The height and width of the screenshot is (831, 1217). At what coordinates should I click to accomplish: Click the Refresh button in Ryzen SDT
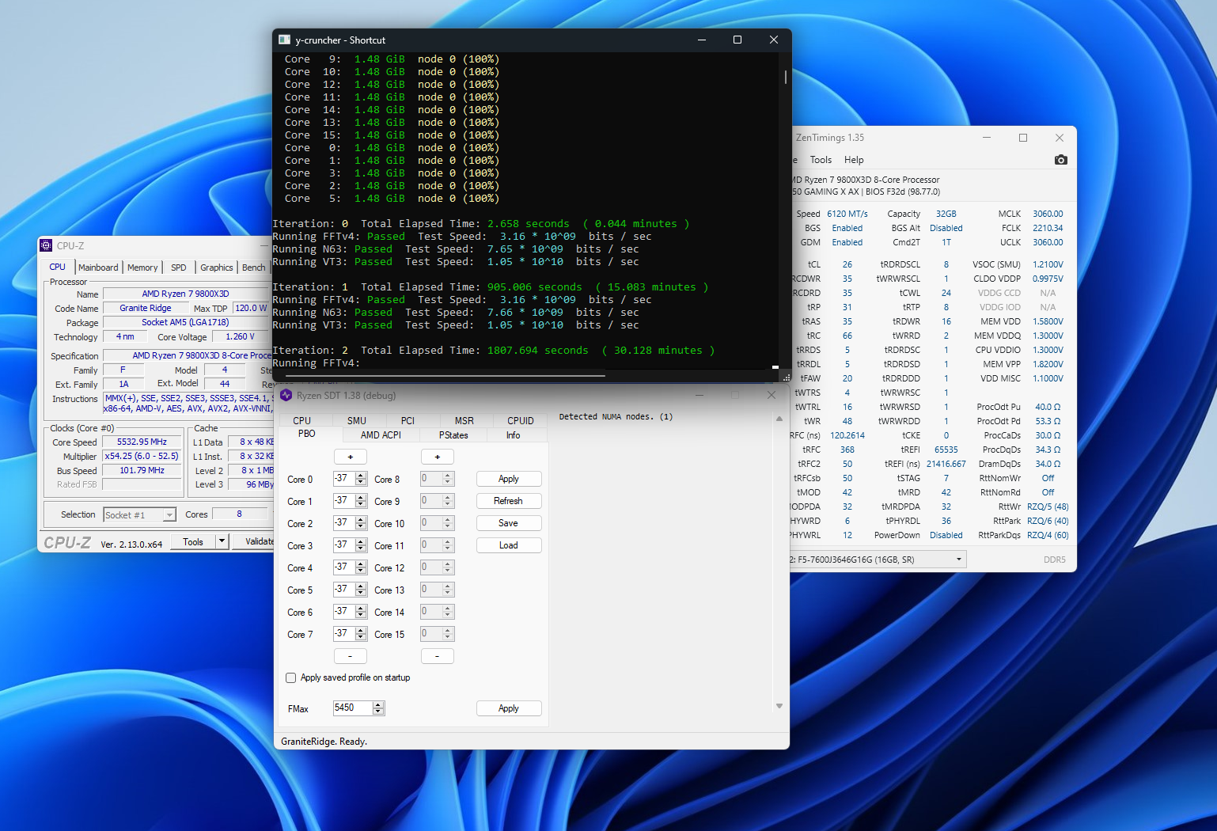pos(508,501)
